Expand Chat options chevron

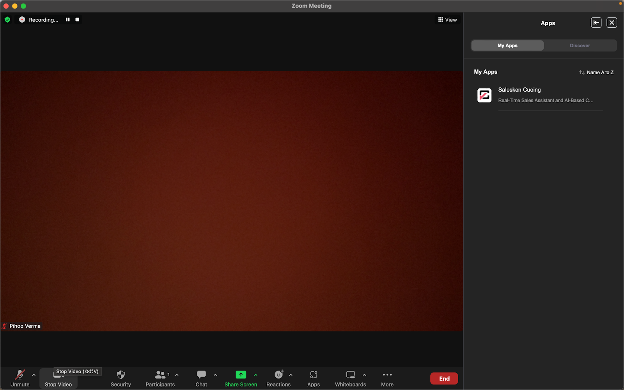(215, 375)
